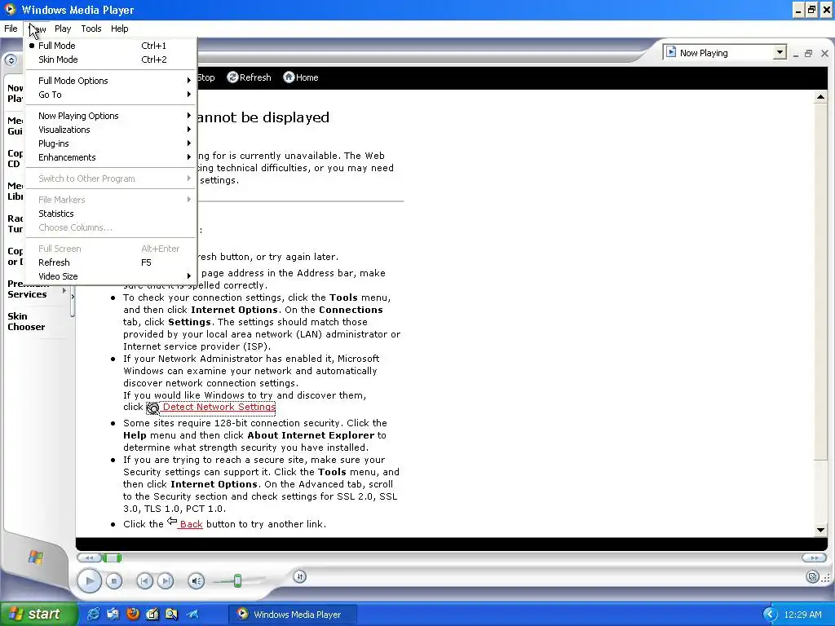Viewport: 835px width, 626px height.
Task: Click the taskbar expand arrow beside Premium Services
Action: (64, 291)
